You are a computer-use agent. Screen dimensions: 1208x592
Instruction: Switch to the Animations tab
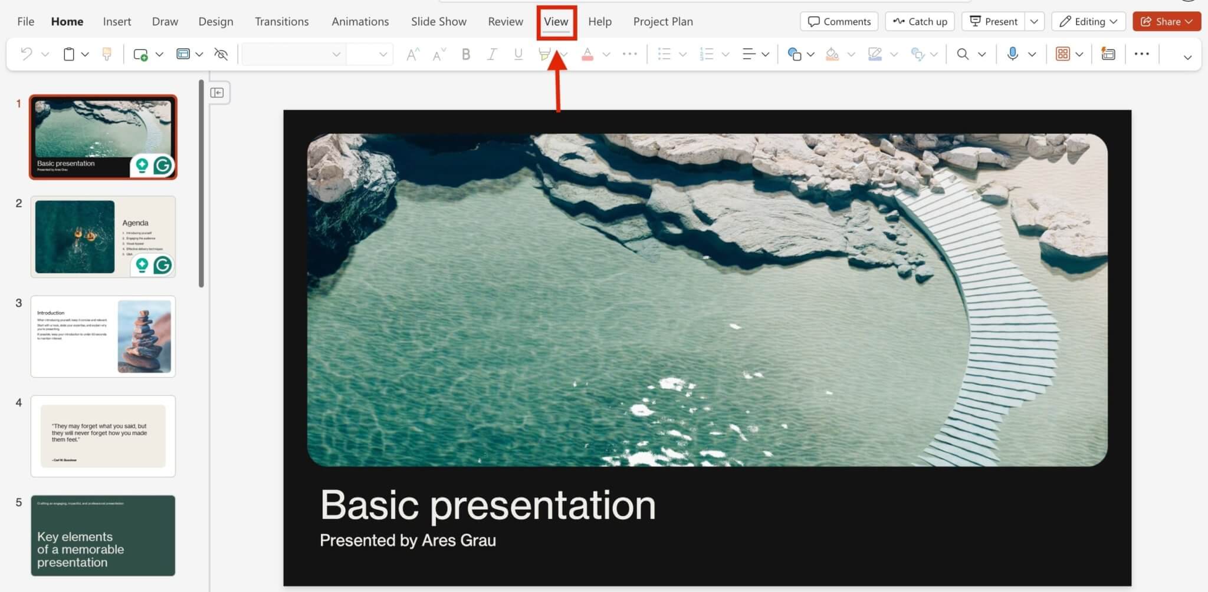click(x=360, y=21)
